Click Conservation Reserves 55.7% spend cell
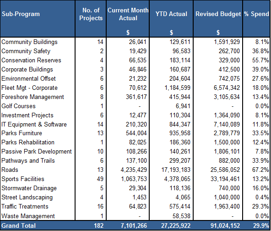 [x=260, y=60]
